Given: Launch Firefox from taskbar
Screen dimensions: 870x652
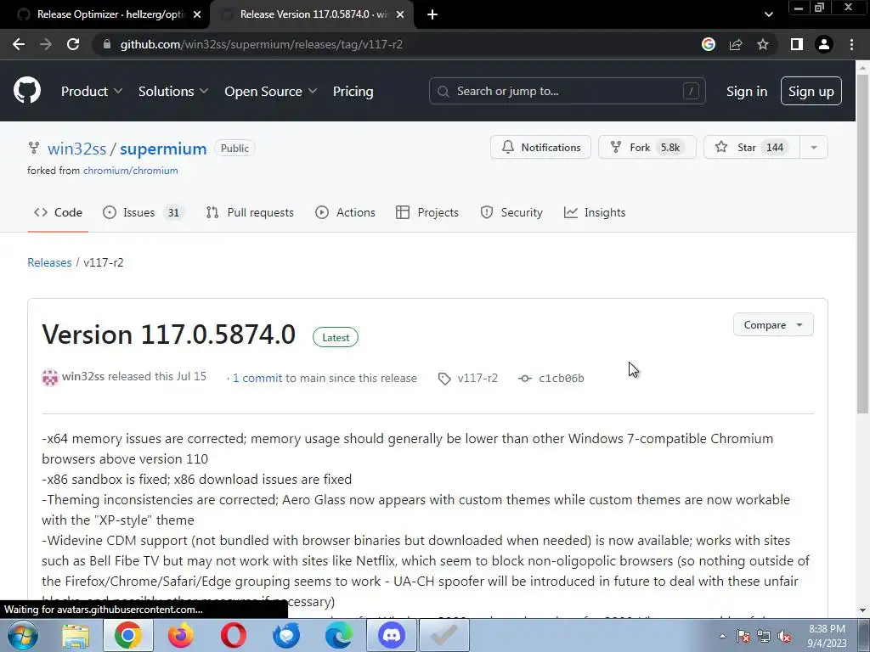Looking at the screenshot, I should [181, 635].
